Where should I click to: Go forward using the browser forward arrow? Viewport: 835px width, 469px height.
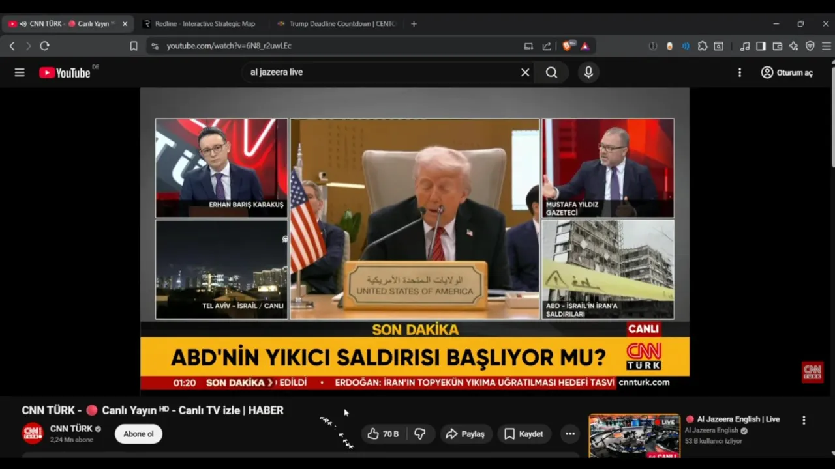pyautogui.click(x=28, y=46)
